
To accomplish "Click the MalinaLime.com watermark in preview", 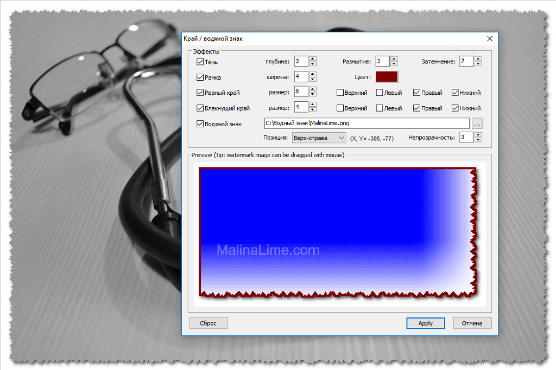I will [268, 250].
